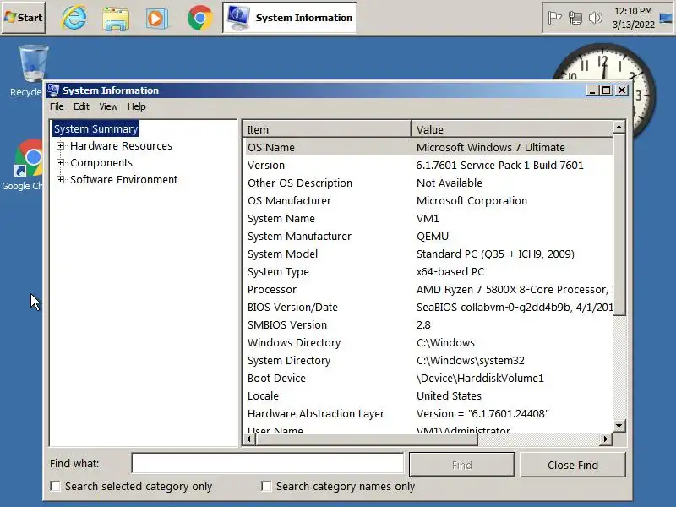Select the Processor row

coord(428,289)
